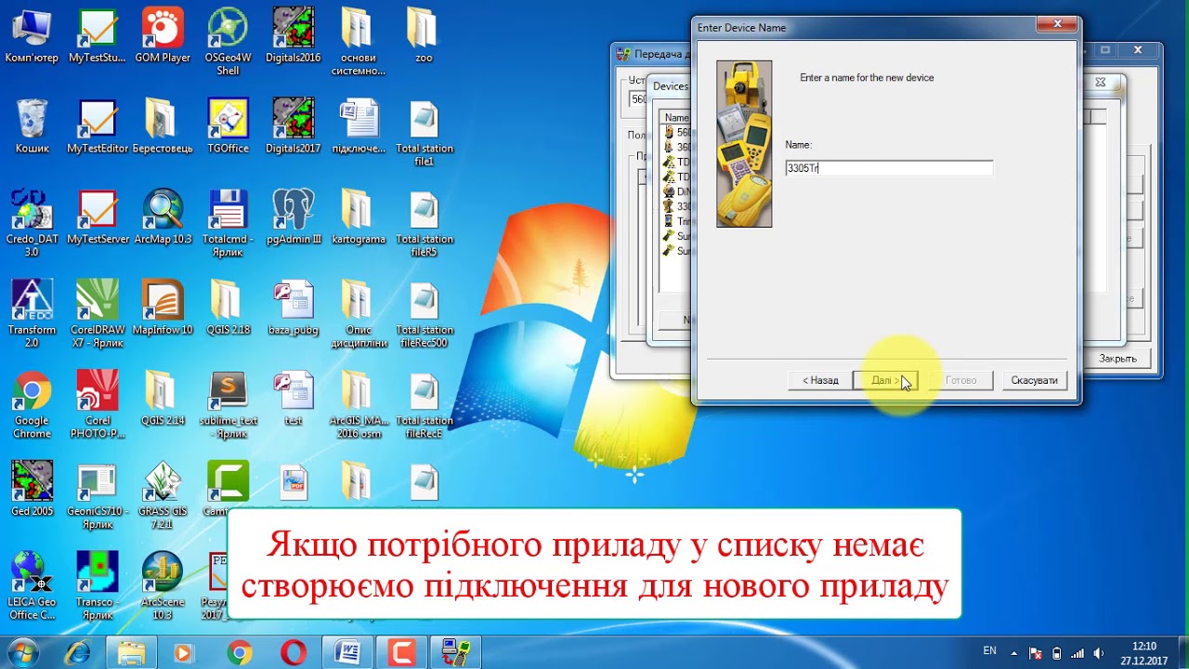This screenshot has height=669, width=1189.
Task: Open the Transco - Ярлик desktop shortcut
Action: 98,586
